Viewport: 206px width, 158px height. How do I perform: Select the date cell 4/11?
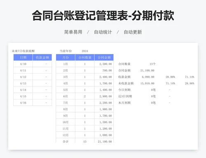23,71
